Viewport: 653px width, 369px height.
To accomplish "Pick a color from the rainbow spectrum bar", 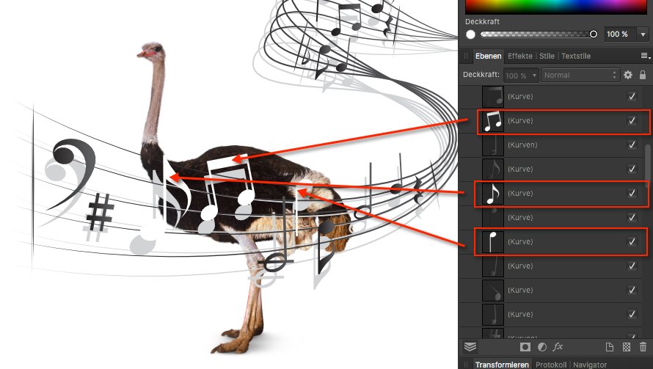I will [x=556, y=7].
